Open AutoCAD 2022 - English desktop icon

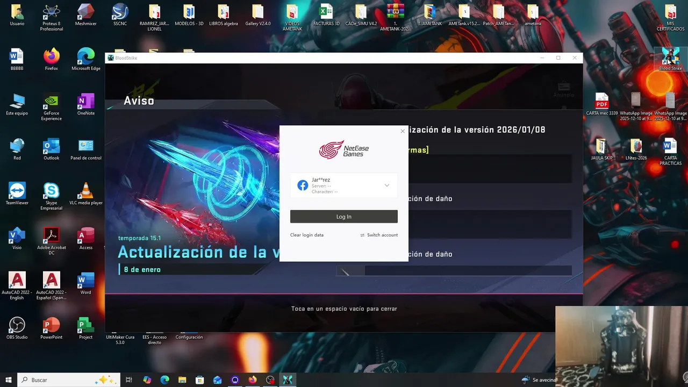17,285
